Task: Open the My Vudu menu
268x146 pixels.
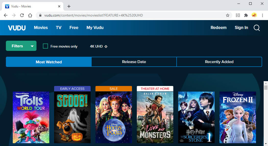Action: coord(95,28)
